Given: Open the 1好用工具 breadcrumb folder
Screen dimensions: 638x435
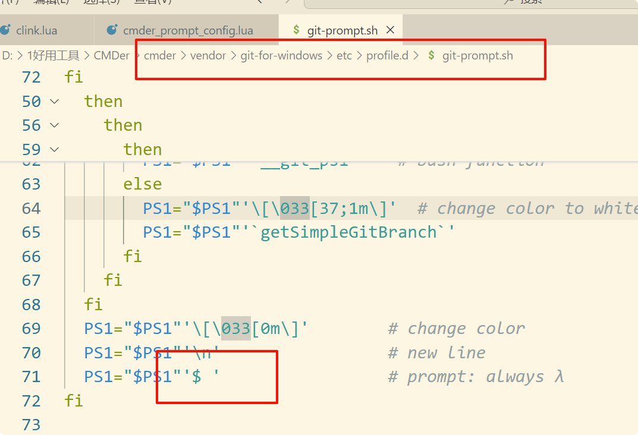Looking at the screenshot, I should tap(54, 56).
